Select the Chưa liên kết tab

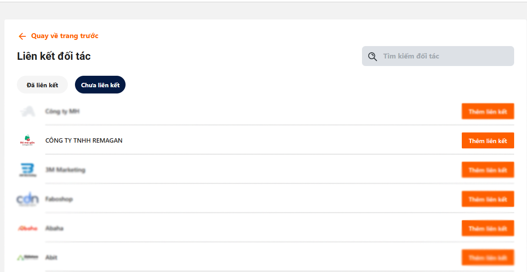(x=100, y=85)
